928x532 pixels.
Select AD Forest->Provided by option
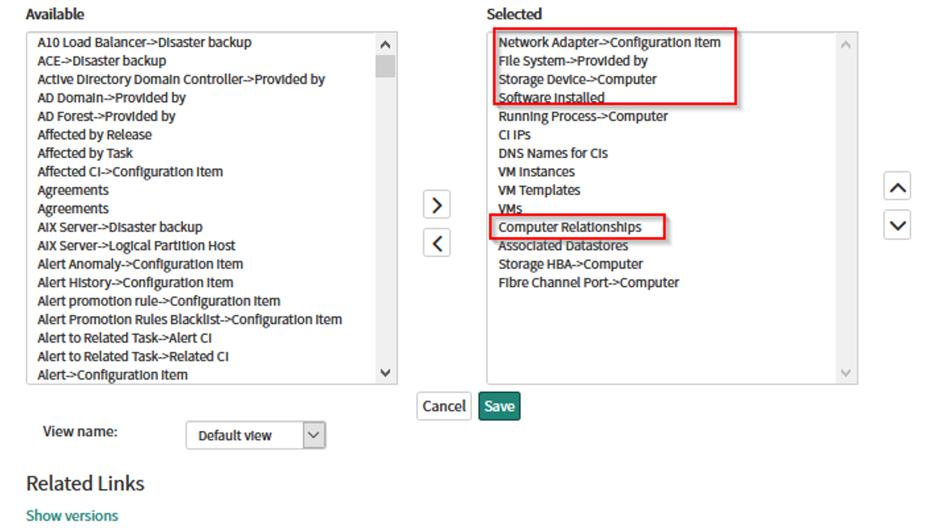pyautogui.click(x=106, y=116)
